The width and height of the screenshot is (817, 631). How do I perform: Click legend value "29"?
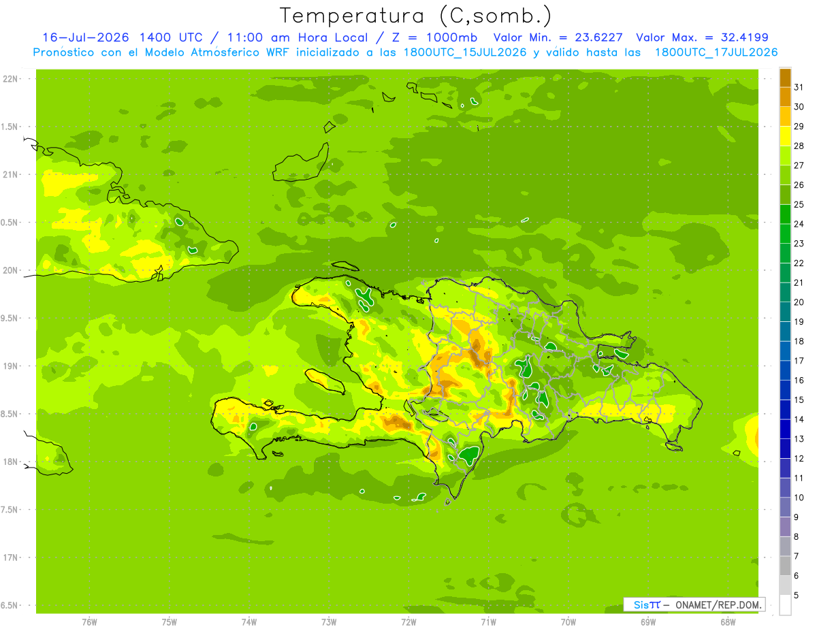click(799, 126)
